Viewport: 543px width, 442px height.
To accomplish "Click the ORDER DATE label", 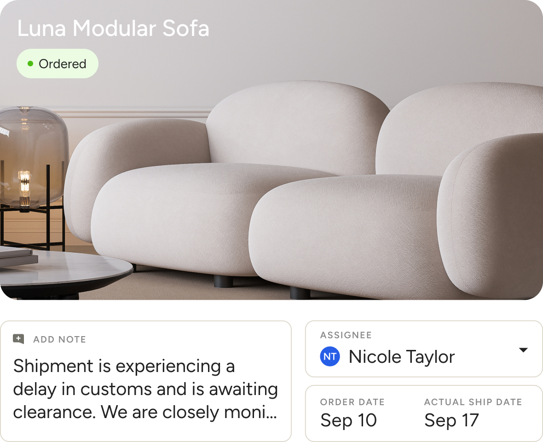I will click(x=352, y=402).
